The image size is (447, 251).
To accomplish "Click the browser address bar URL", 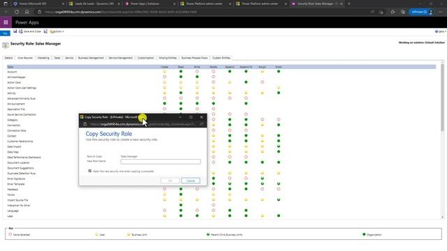I will click(121, 12).
